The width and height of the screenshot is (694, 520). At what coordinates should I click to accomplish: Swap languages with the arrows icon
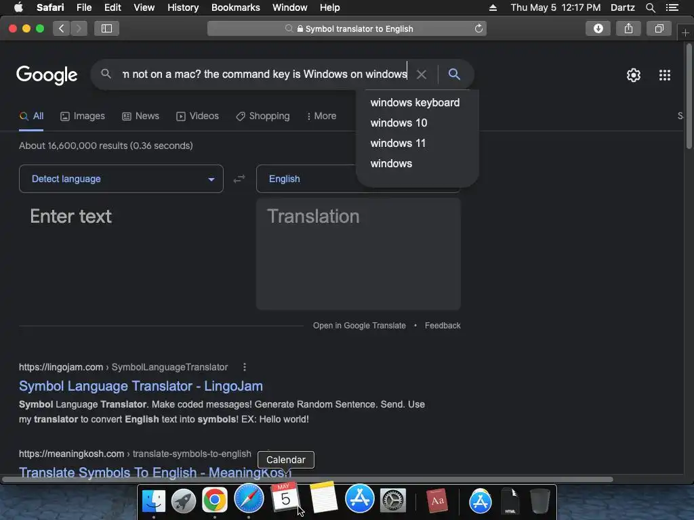pos(239,179)
